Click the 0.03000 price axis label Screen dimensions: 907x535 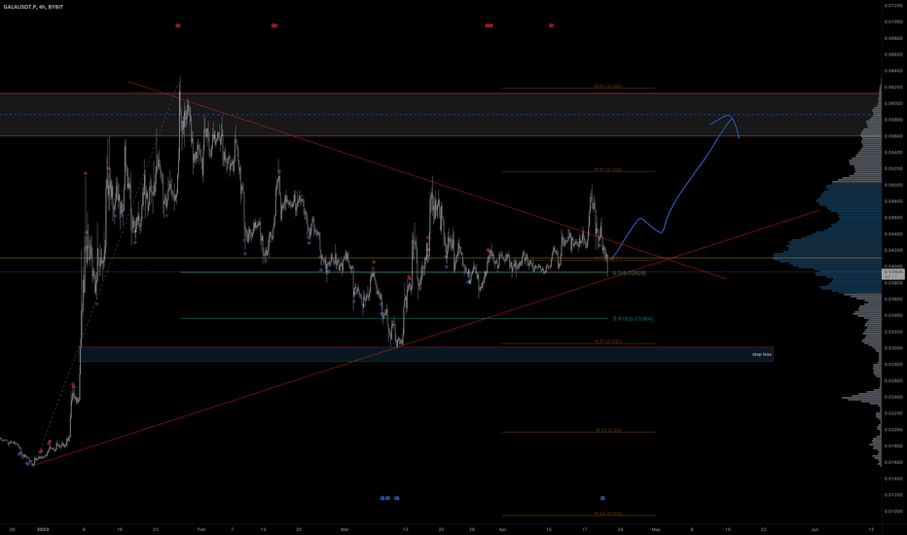pos(893,348)
